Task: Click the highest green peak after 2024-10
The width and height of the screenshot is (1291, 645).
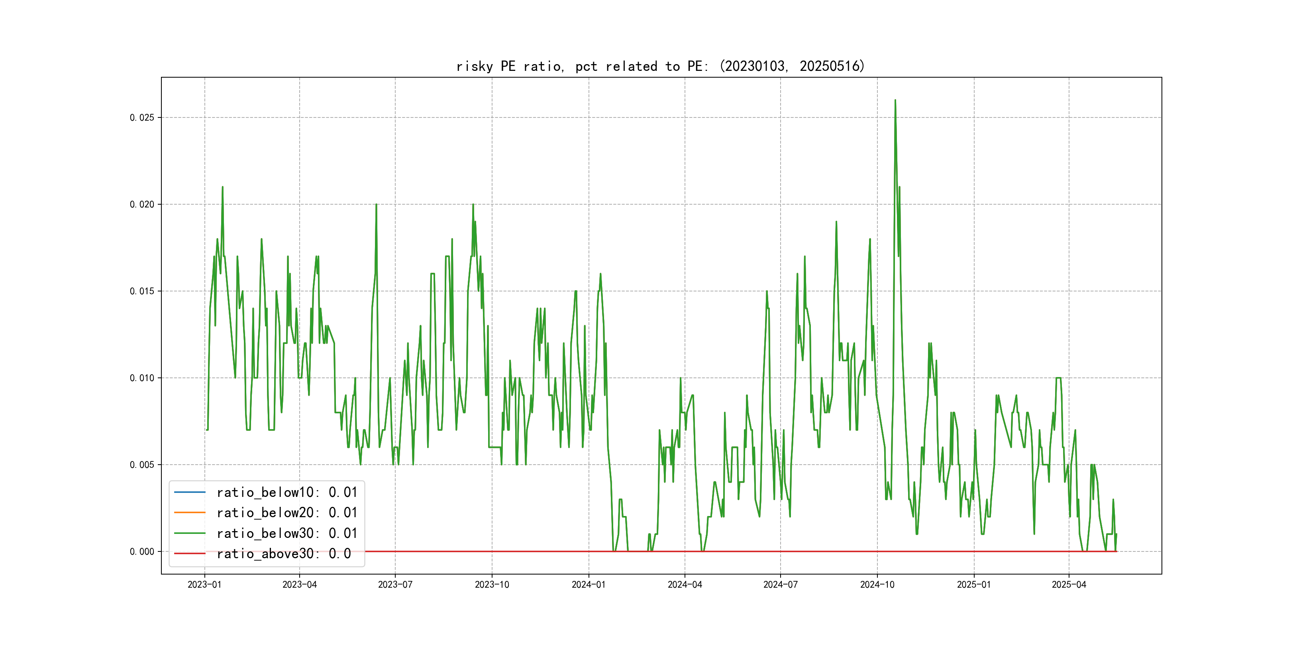Action: click(895, 101)
